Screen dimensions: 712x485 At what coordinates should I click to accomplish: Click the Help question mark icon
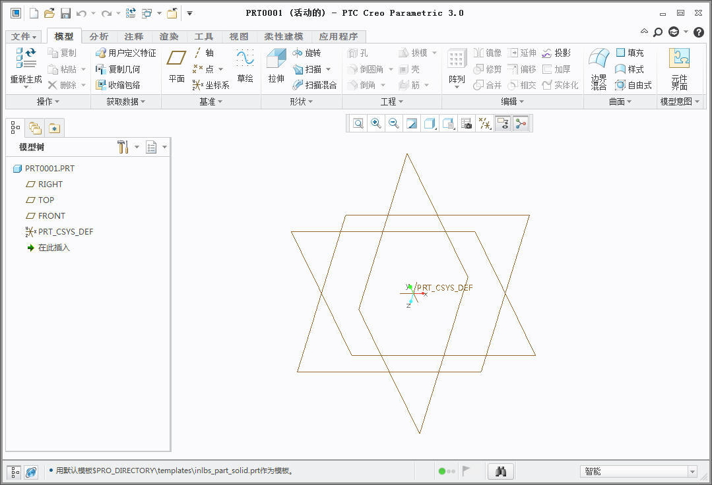click(698, 32)
